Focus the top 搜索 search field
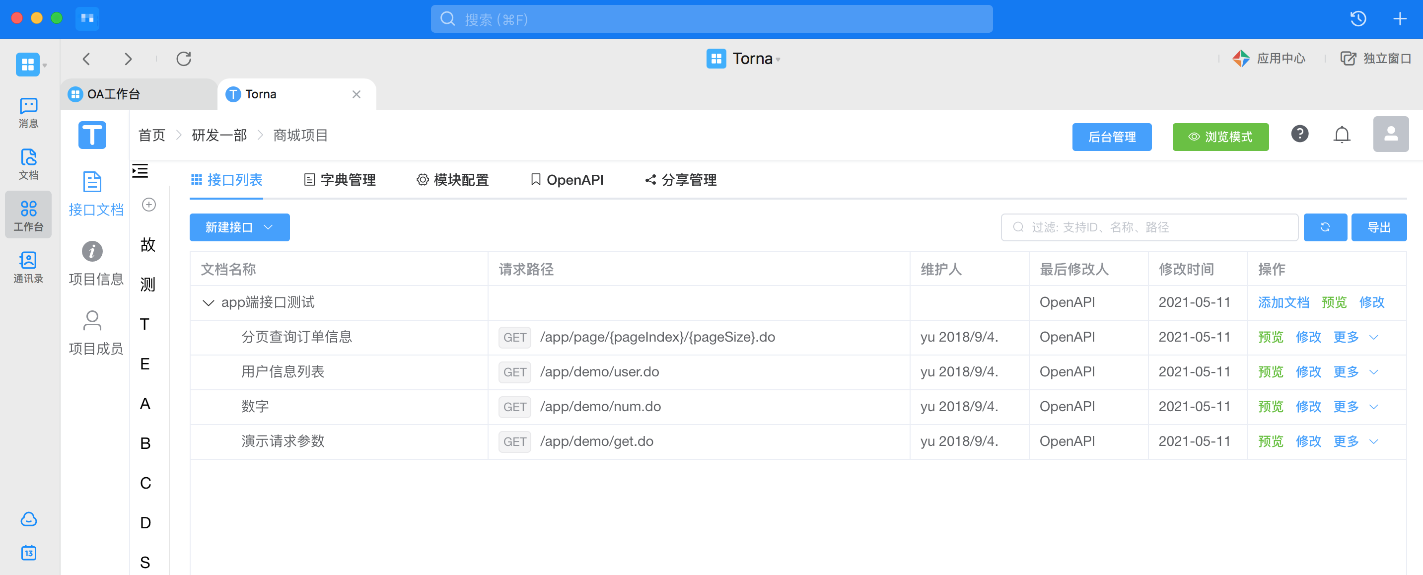Screen dimensions: 1423x575 pos(711,19)
